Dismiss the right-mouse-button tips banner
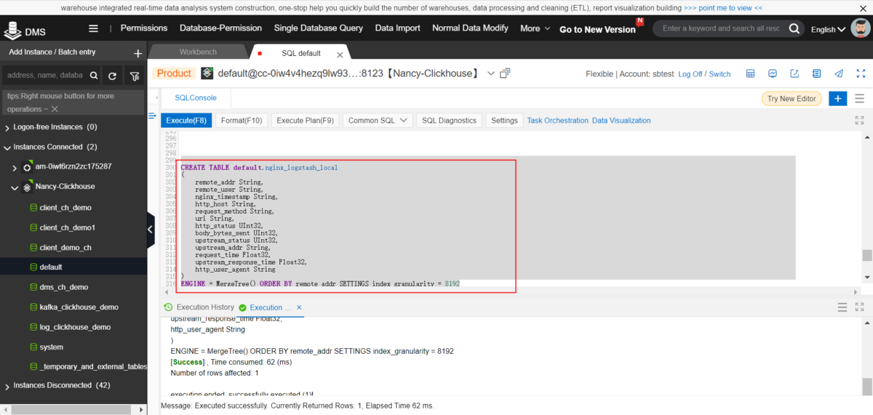The height and width of the screenshot is (415, 873). point(55,109)
